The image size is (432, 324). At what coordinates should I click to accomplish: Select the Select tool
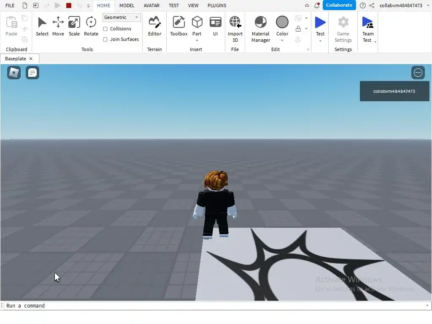click(42, 26)
